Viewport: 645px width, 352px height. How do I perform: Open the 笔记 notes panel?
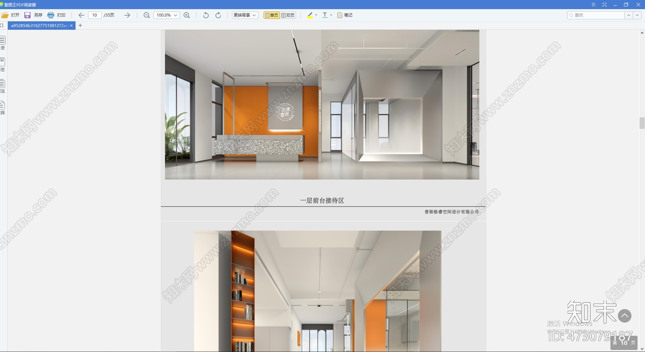[x=345, y=15]
